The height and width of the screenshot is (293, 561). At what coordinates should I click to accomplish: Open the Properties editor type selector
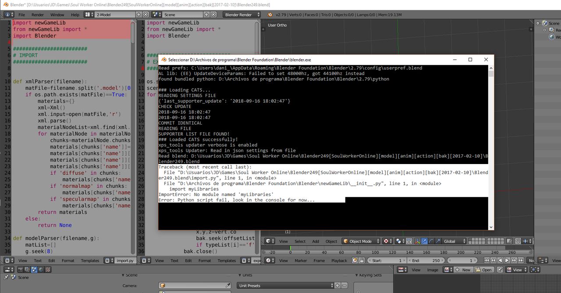(9, 270)
